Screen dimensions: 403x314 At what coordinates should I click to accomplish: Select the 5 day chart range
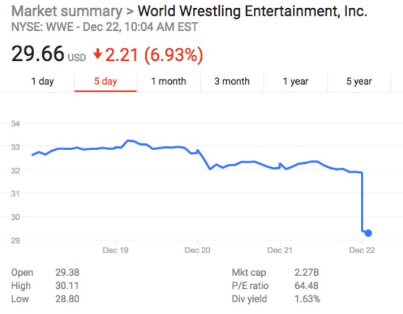point(105,81)
